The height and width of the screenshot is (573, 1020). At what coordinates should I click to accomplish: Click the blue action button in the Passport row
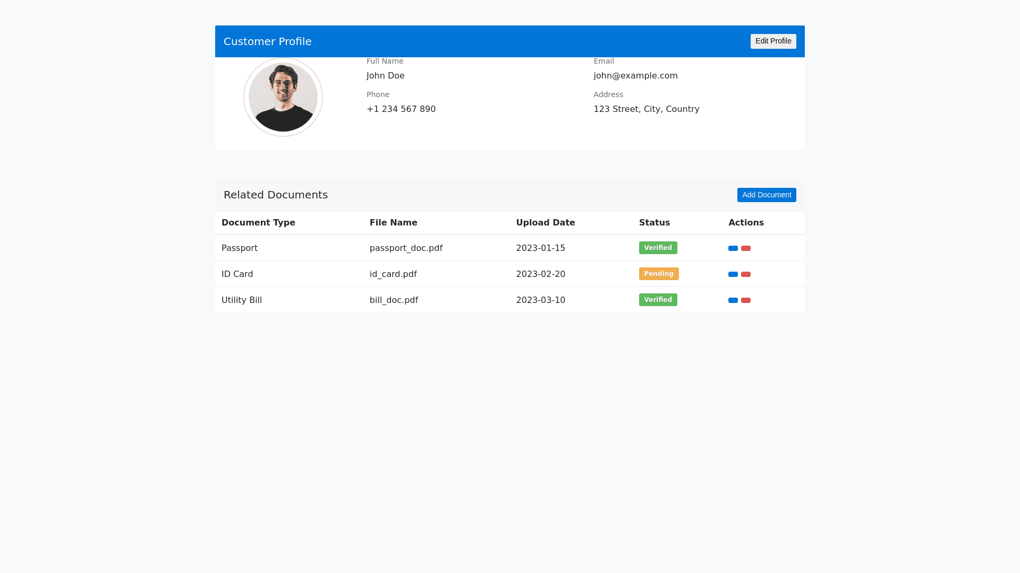[733, 248]
